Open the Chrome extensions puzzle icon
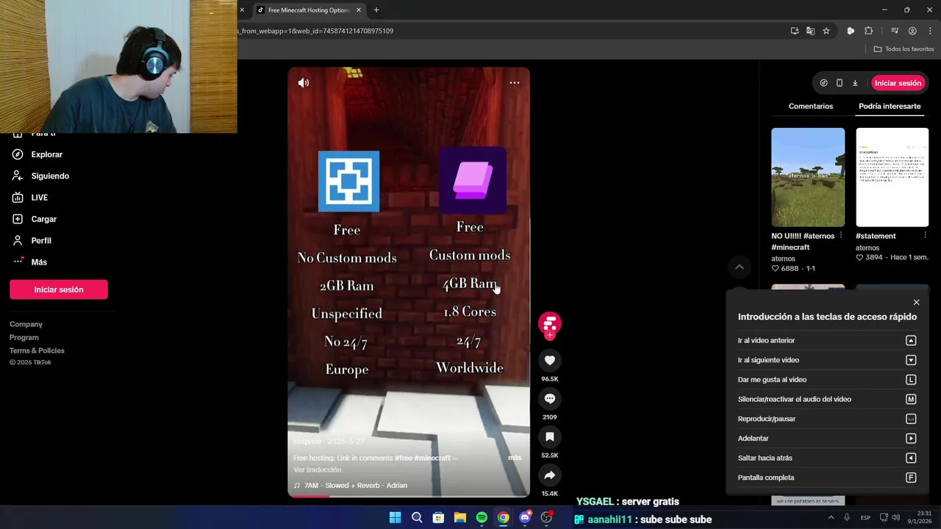The height and width of the screenshot is (529, 941). tap(869, 31)
